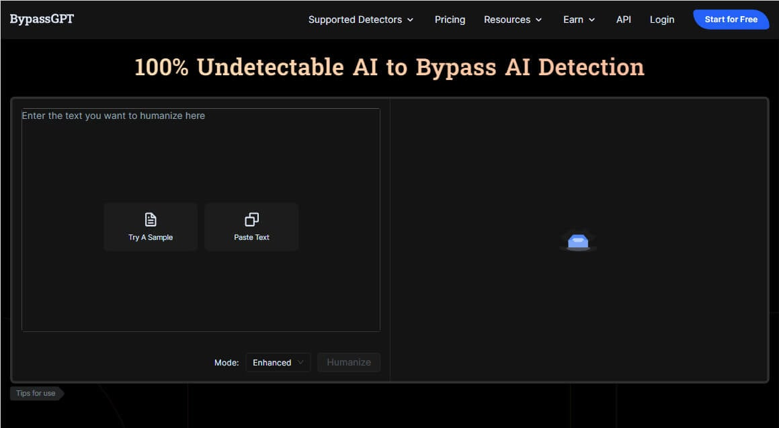
Task: Click the BypassGPT logo
Action: (42, 19)
